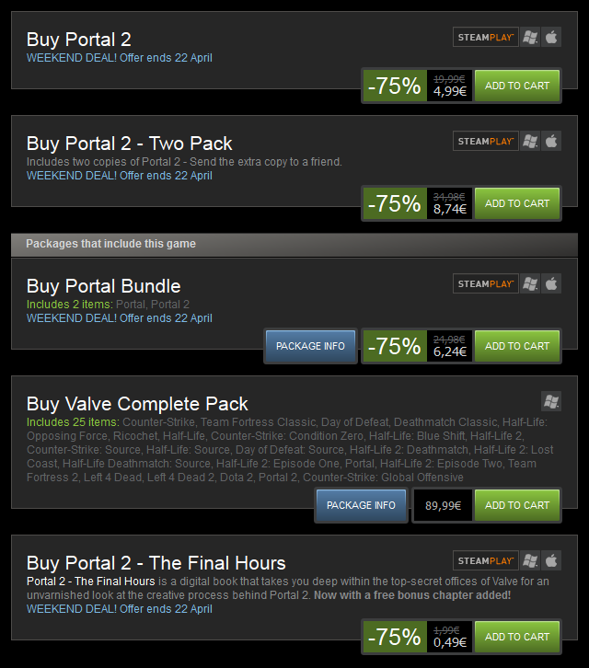The width and height of the screenshot is (589, 668).
Task: Click the Windows icon for Portal 2
Action: (530, 37)
